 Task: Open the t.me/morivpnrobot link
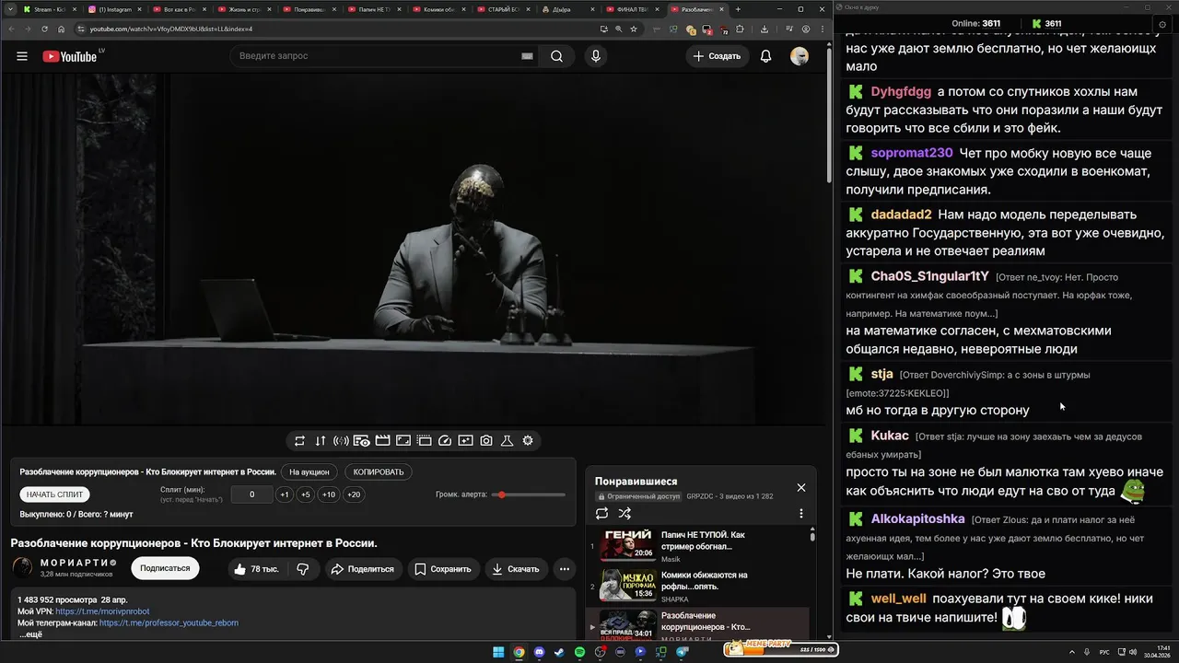point(102,611)
